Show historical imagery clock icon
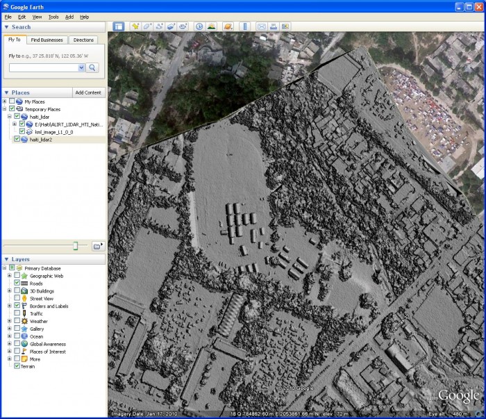 tap(199, 26)
